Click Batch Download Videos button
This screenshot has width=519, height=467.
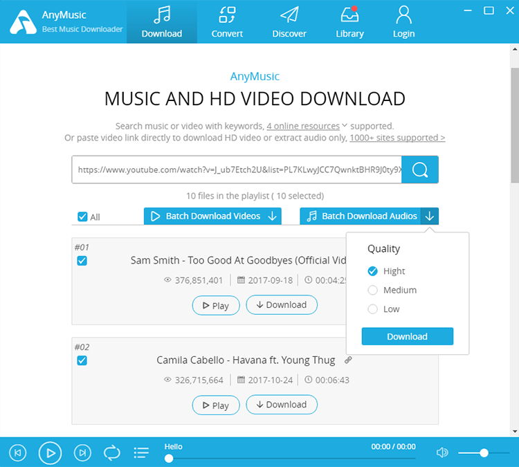212,216
